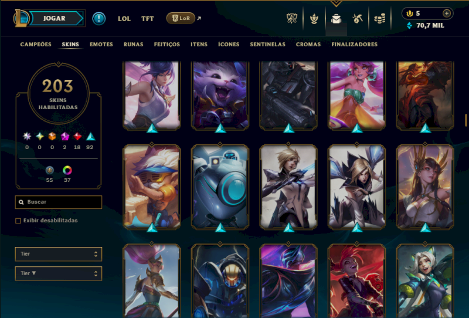Image resolution: width=469 pixels, height=318 pixels.
Task: Open the store coins icon
Action: coord(380,19)
